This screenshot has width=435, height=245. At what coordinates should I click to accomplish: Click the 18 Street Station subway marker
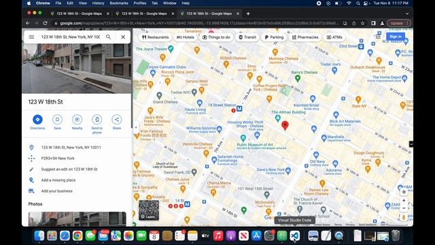point(239,109)
